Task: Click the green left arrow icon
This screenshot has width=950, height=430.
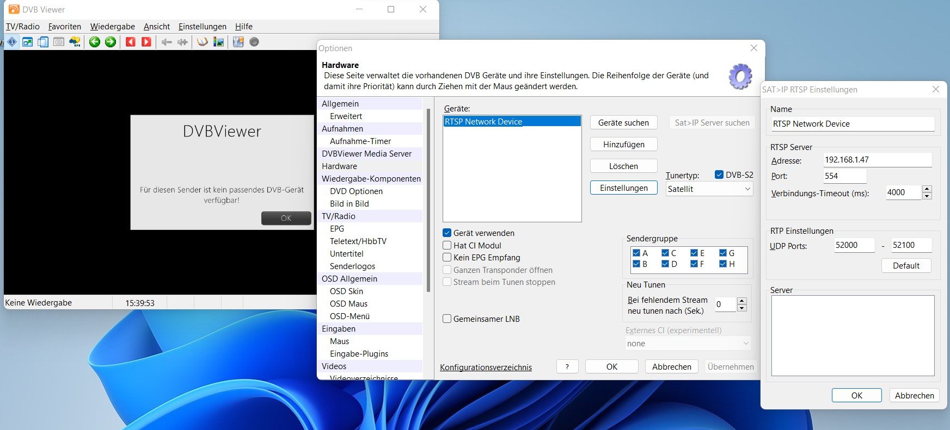Action: click(x=95, y=42)
